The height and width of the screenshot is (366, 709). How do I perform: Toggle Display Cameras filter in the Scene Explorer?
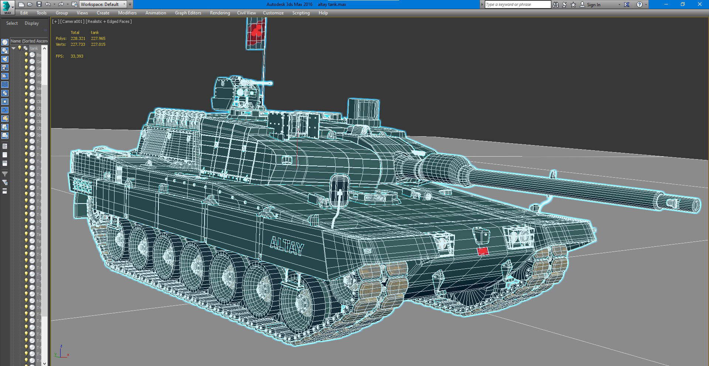click(x=5, y=68)
